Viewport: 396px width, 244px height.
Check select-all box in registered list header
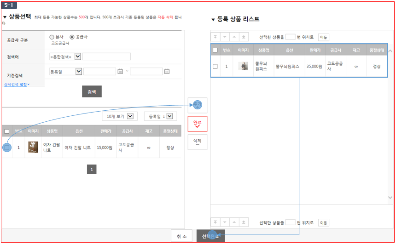point(215,50)
